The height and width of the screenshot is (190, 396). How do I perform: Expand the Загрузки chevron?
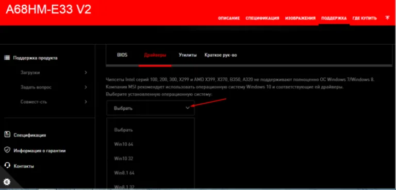86,73
